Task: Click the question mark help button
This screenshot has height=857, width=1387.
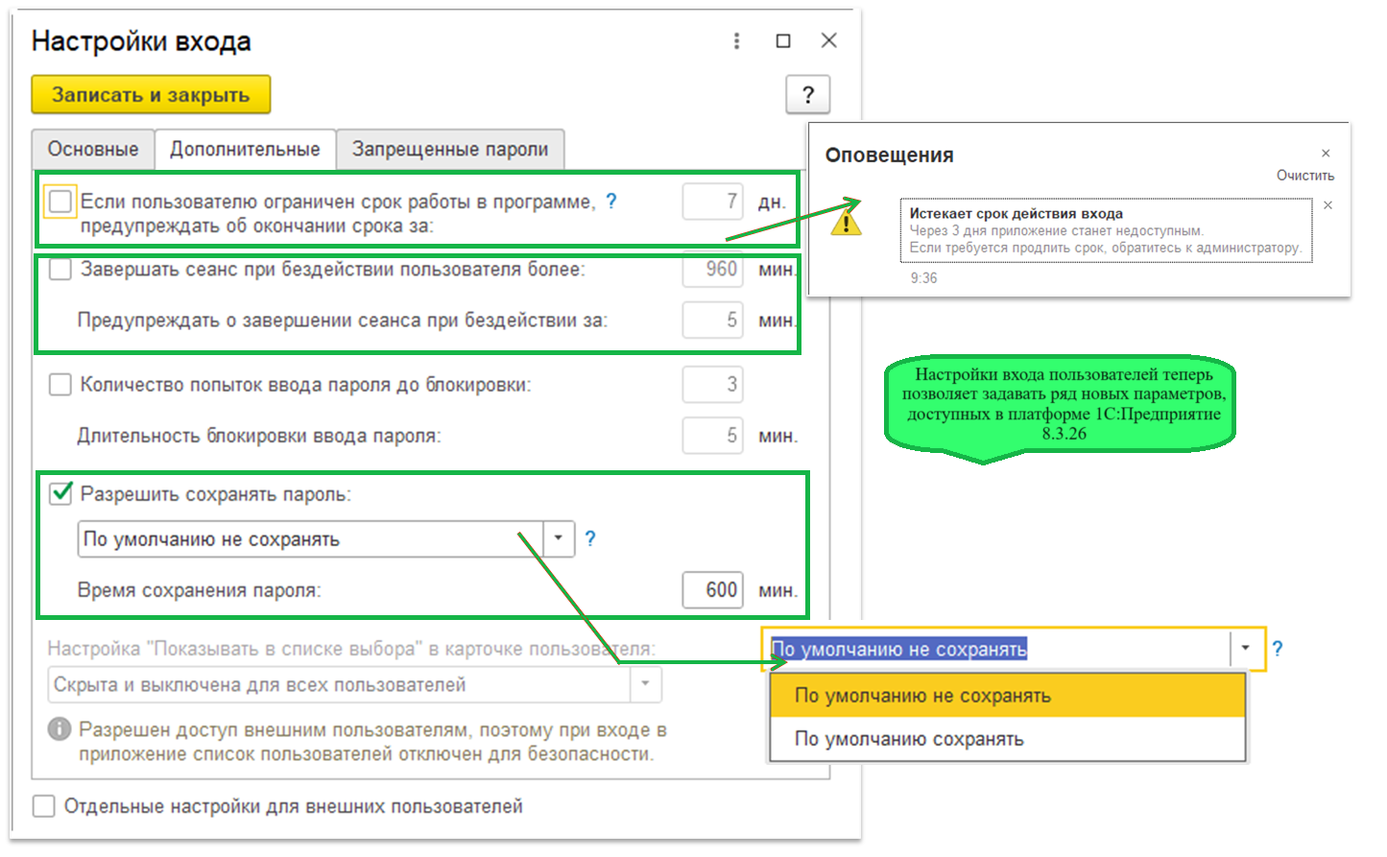Action: tap(807, 95)
